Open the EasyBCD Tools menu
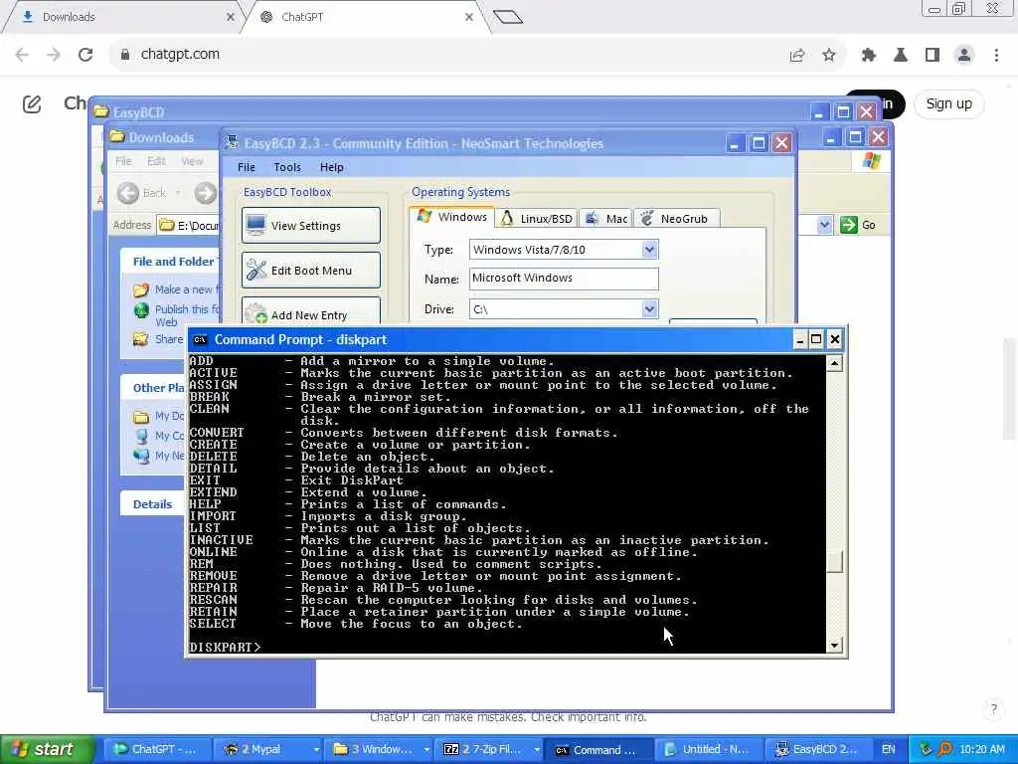The image size is (1018, 764). point(287,167)
